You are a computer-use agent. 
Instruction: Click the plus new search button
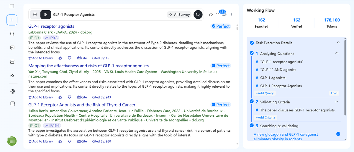coord(12,20)
